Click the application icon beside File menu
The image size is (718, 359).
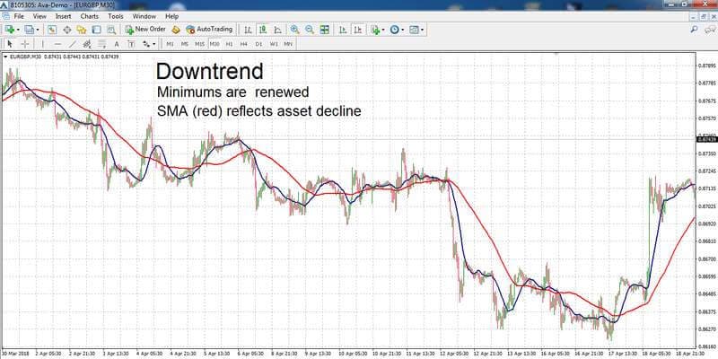click(6, 16)
